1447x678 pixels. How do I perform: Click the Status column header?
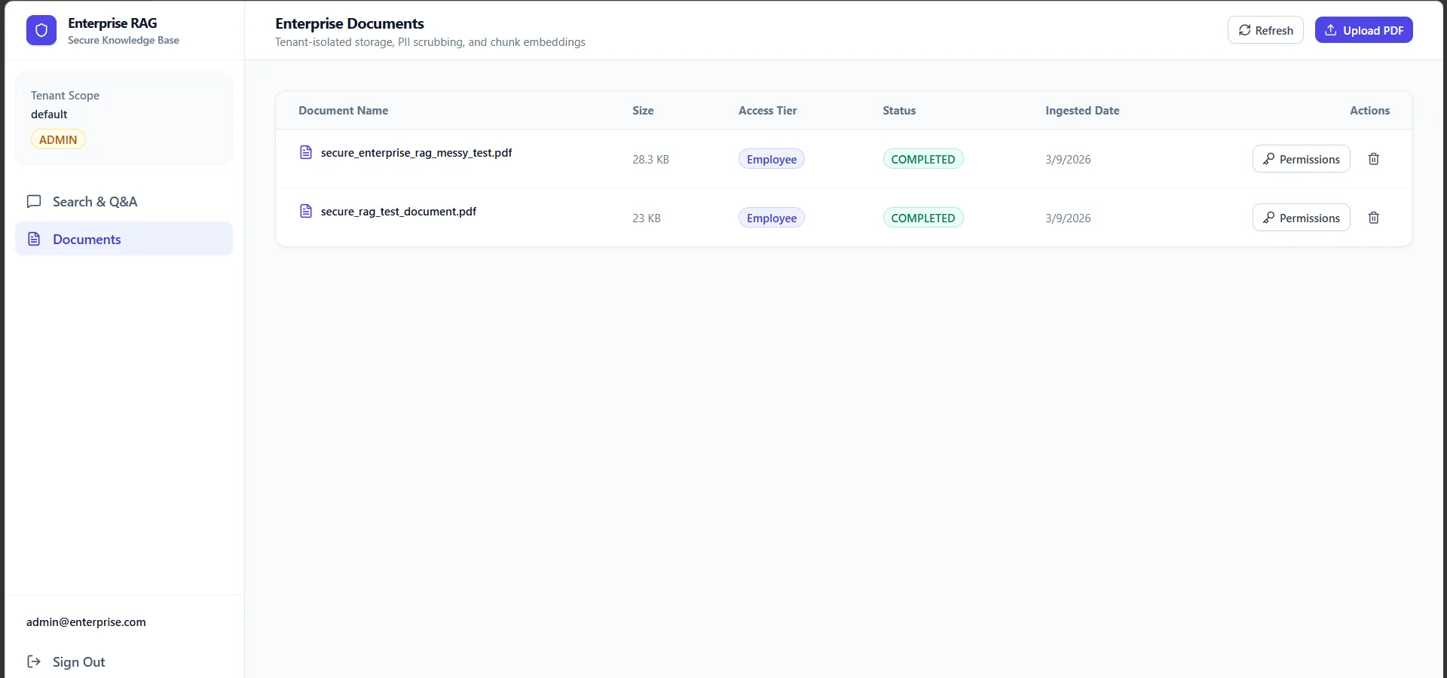pos(899,110)
